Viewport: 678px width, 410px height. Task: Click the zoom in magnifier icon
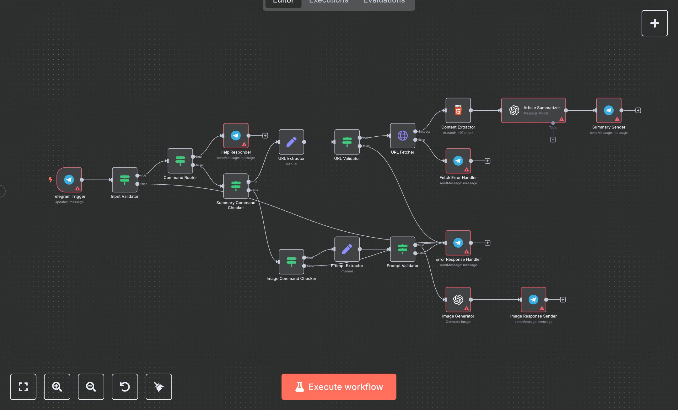[57, 387]
